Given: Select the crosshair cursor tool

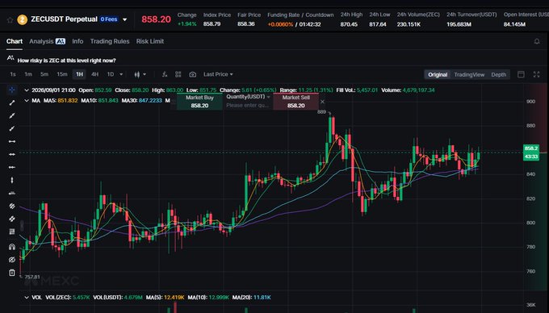Looking at the screenshot, I should 12,90.
